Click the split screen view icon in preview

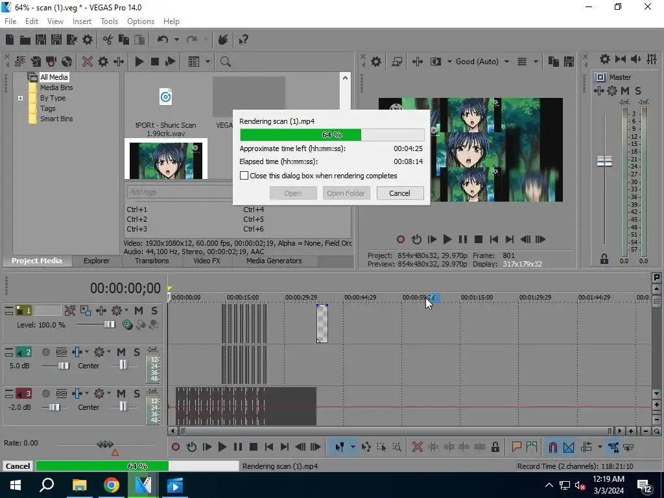click(435, 62)
